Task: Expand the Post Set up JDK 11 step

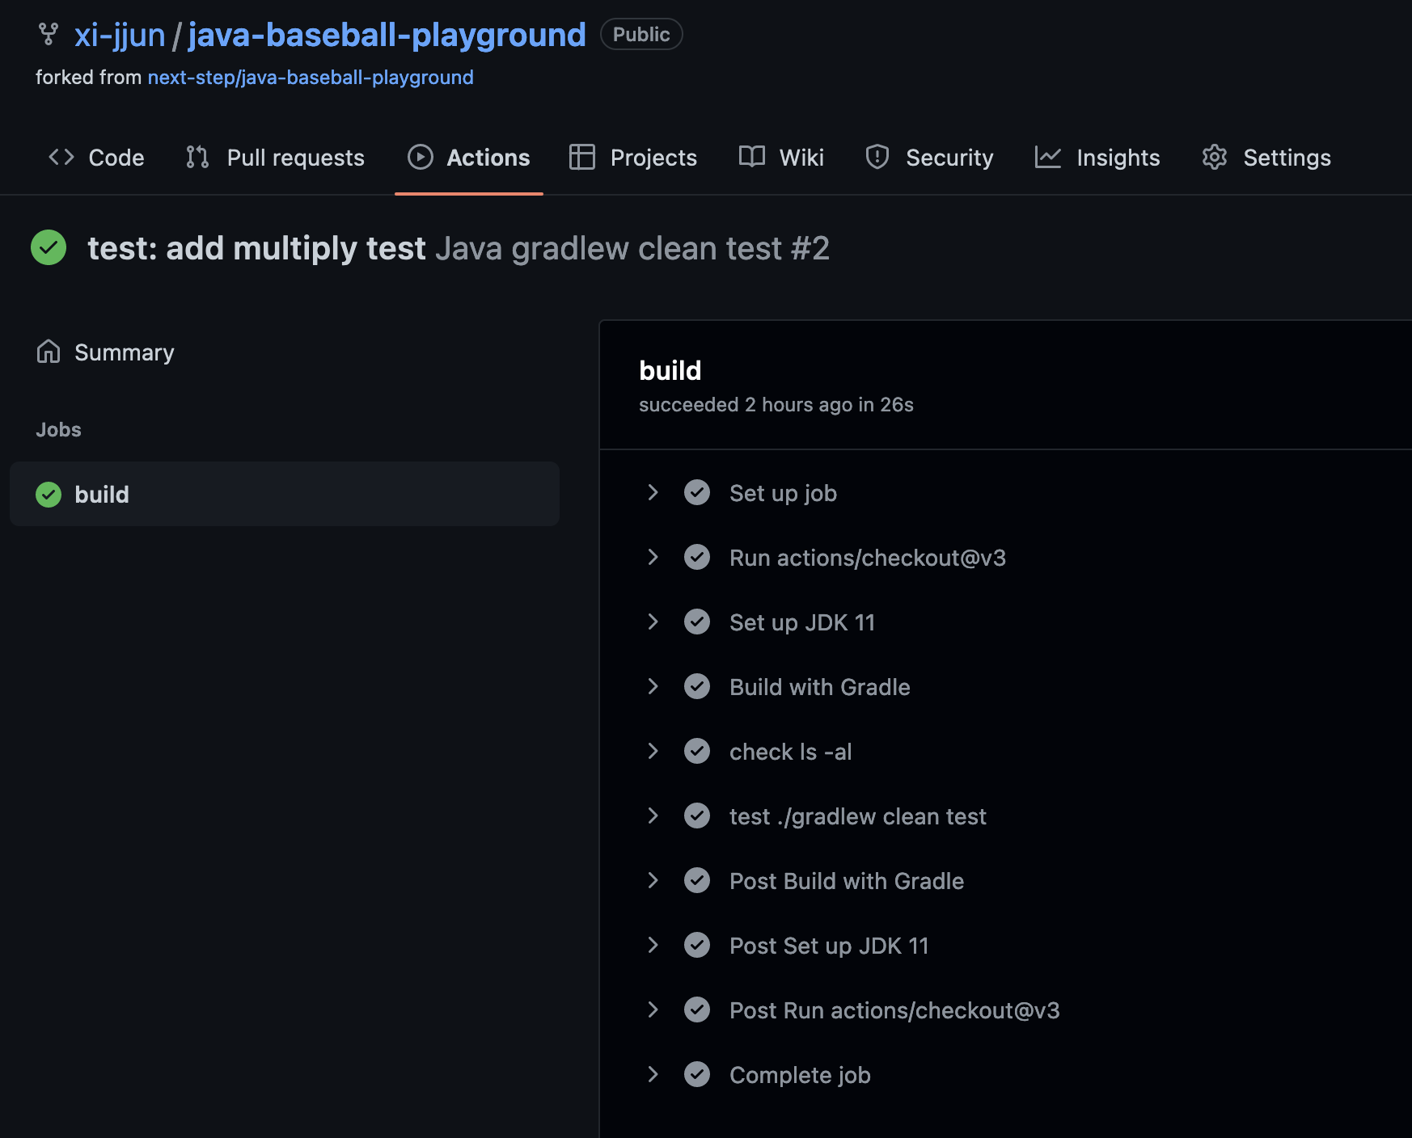Action: 653,945
